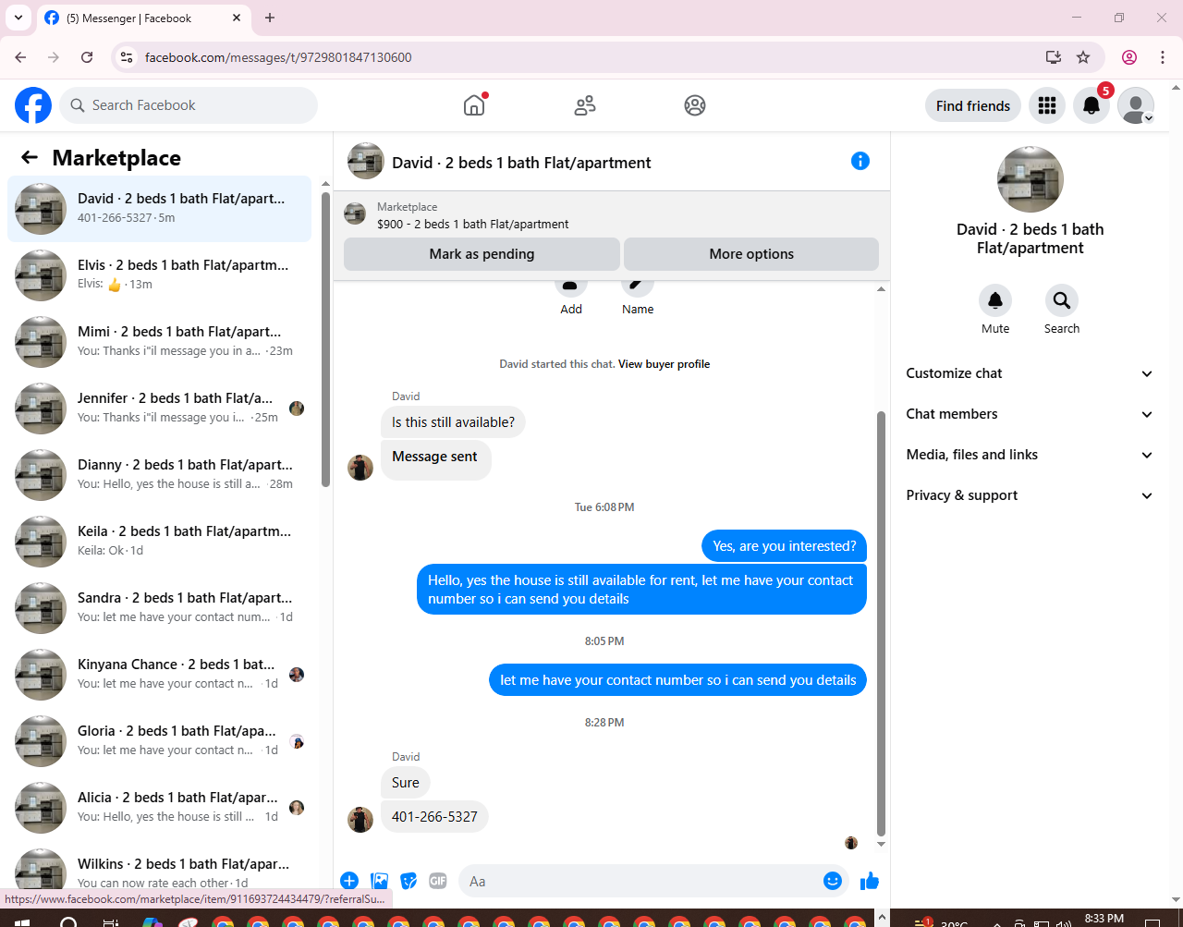Open the Kinyana Chance conversation
The height and width of the screenshot is (927, 1183).
(160, 674)
